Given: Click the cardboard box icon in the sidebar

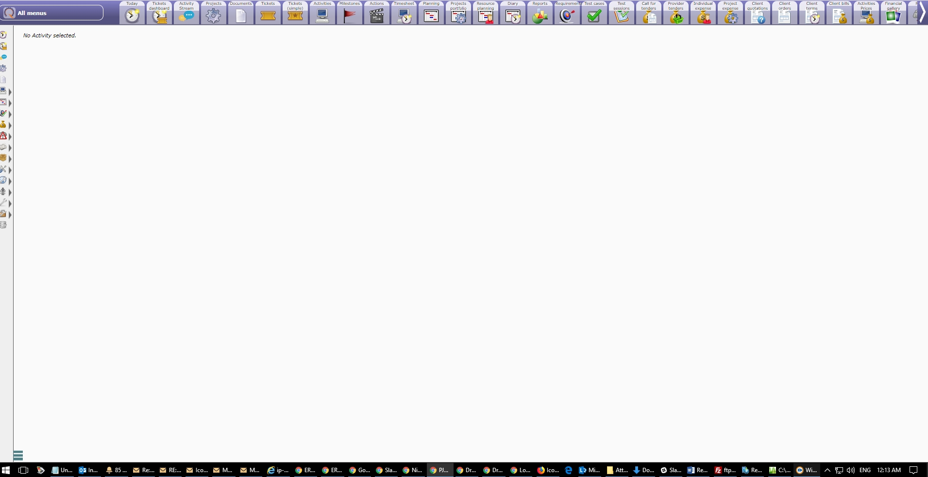Looking at the screenshot, I should [3, 158].
